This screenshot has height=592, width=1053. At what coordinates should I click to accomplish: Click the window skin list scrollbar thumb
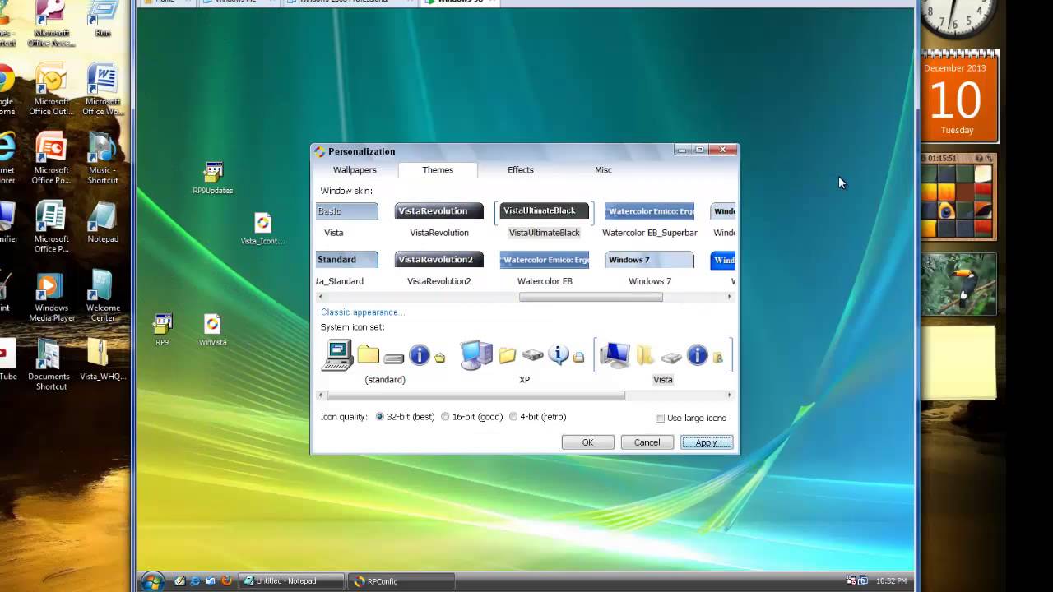[x=591, y=298]
